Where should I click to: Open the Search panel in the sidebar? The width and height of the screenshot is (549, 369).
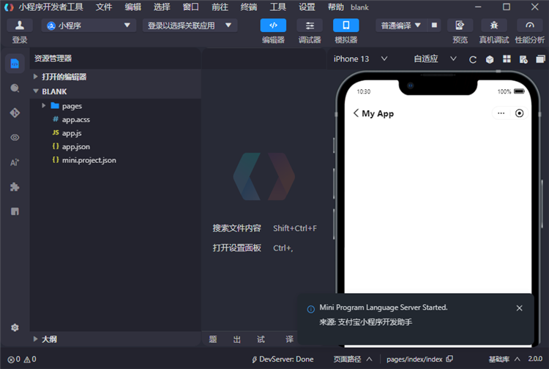point(15,88)
